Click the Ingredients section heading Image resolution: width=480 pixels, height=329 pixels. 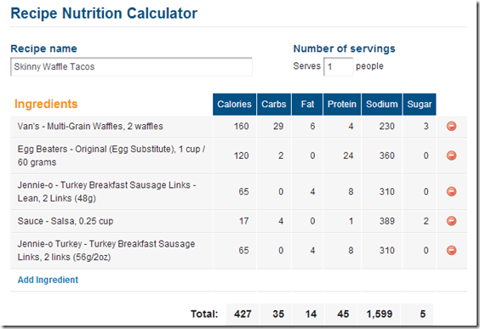[46, 104]
